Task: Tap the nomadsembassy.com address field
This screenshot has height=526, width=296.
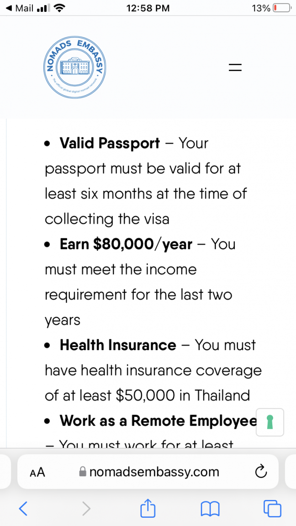Action: pos(148,472)
